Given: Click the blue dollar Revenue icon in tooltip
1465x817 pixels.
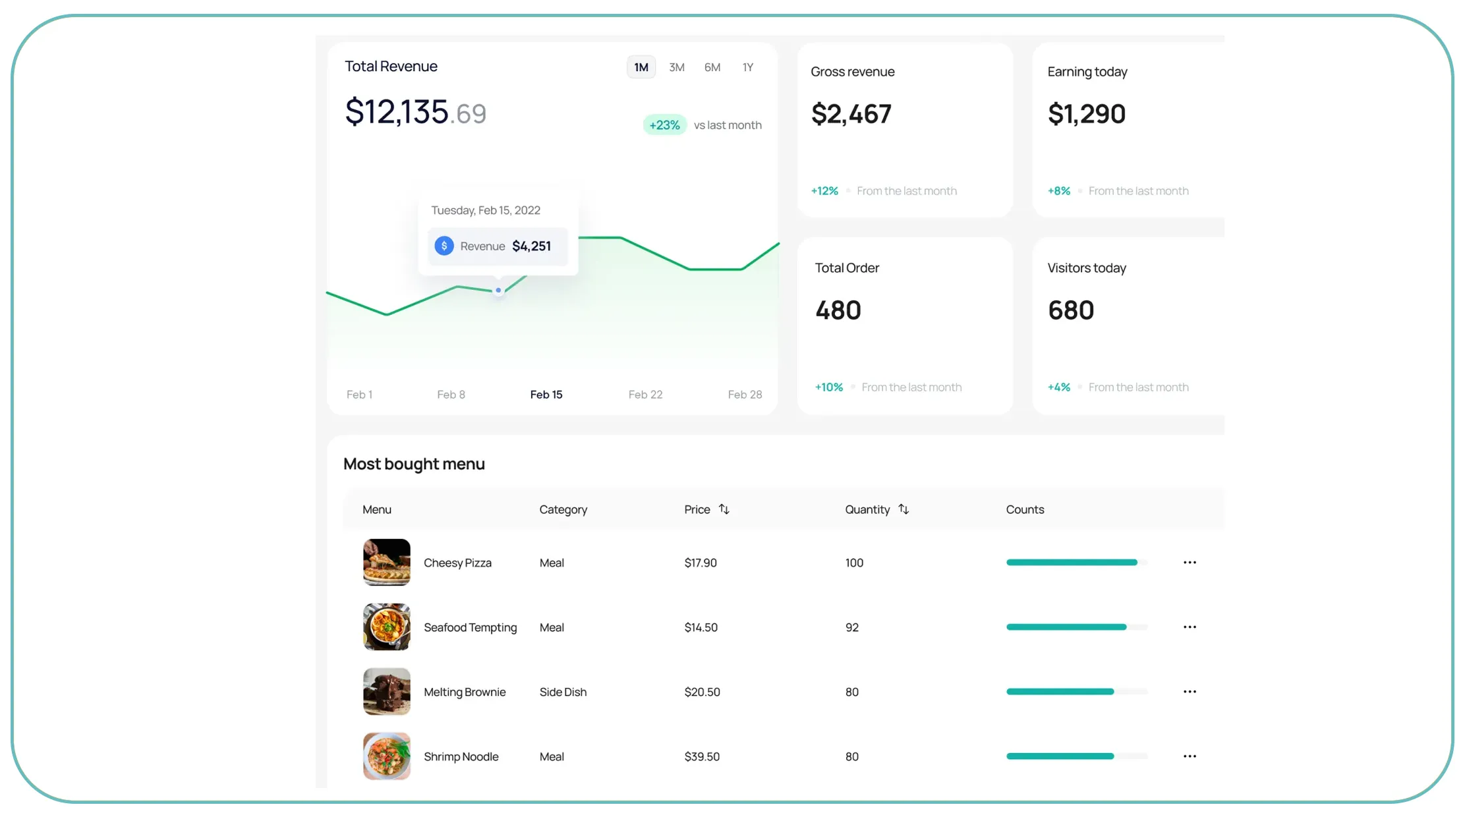Looking at the screenshot, I should [444, 246].
